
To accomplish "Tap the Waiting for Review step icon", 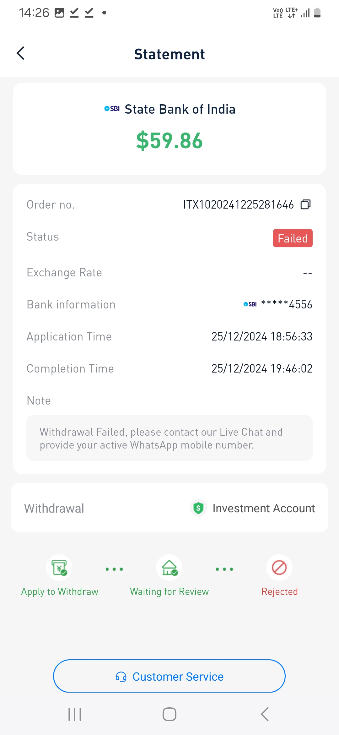I will coord(169,568).
